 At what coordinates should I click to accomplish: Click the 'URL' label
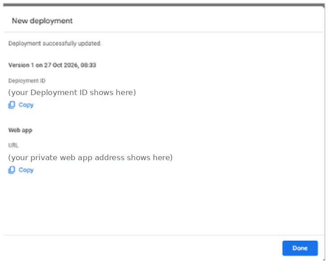click(x=13, y=145)
